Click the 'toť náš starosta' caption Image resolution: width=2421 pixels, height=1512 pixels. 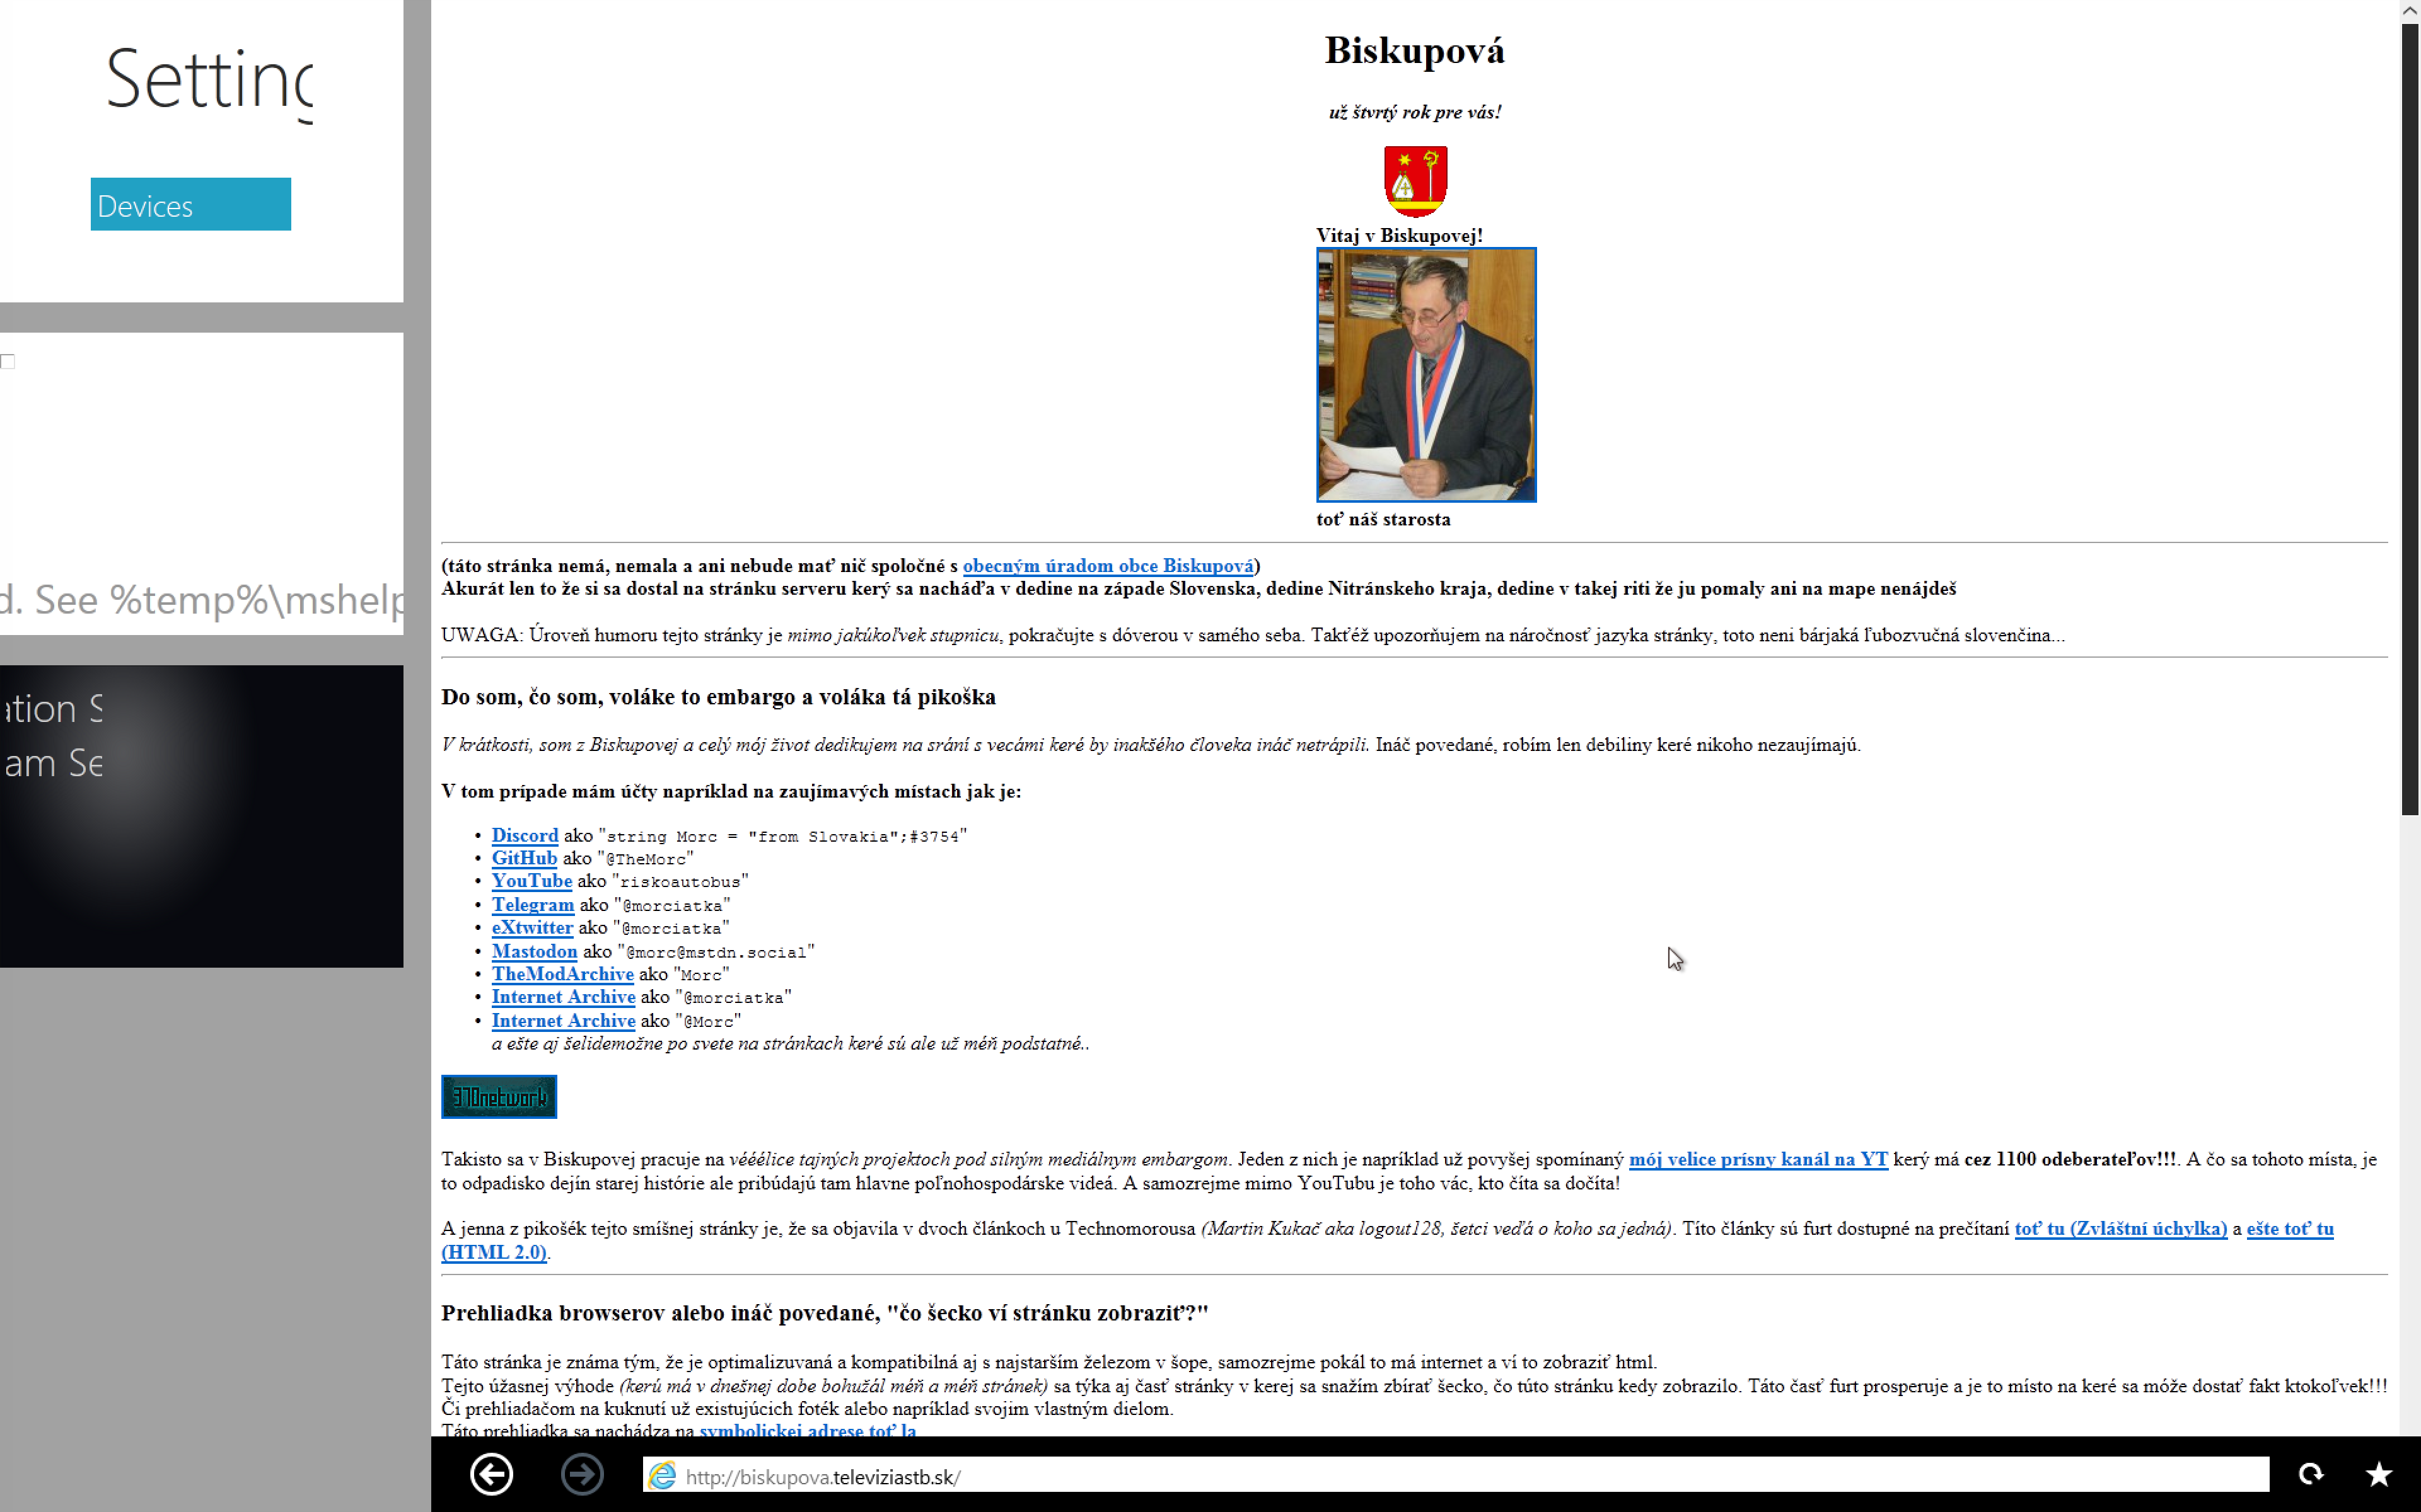click(1383, 520)
